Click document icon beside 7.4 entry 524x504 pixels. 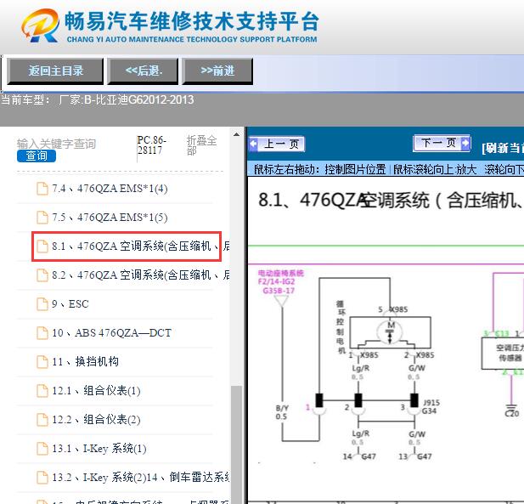pos(42,189)
